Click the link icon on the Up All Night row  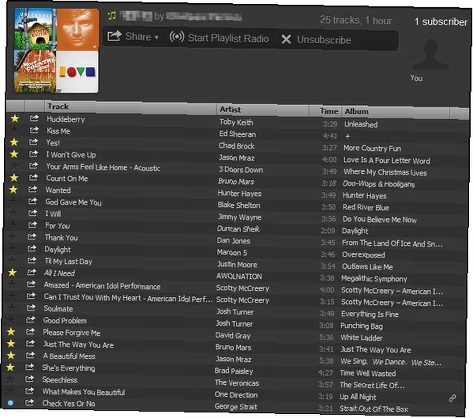[x=452, y=399]
